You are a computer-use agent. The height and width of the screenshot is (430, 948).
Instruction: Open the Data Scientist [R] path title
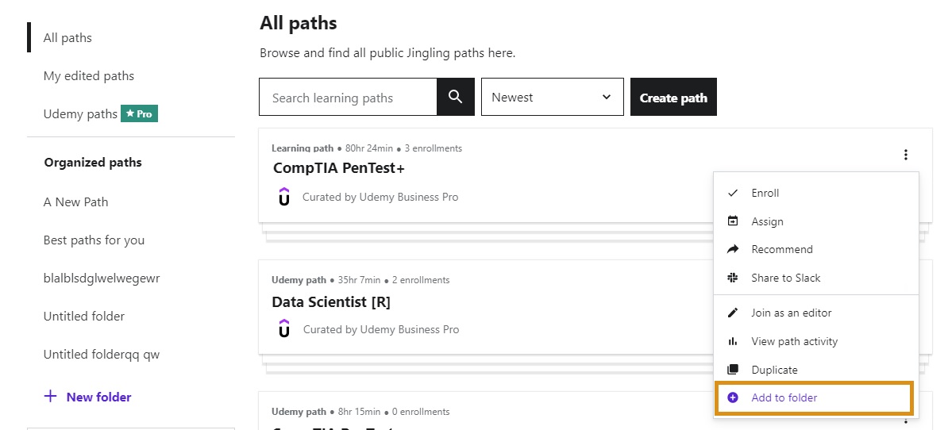(x=331, y=301)
